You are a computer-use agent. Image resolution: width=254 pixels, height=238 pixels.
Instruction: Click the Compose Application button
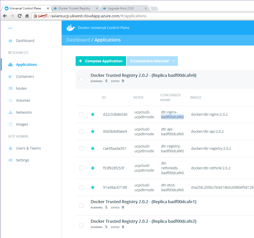click(101, 61)
